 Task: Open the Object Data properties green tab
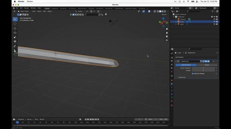[172, 97]
